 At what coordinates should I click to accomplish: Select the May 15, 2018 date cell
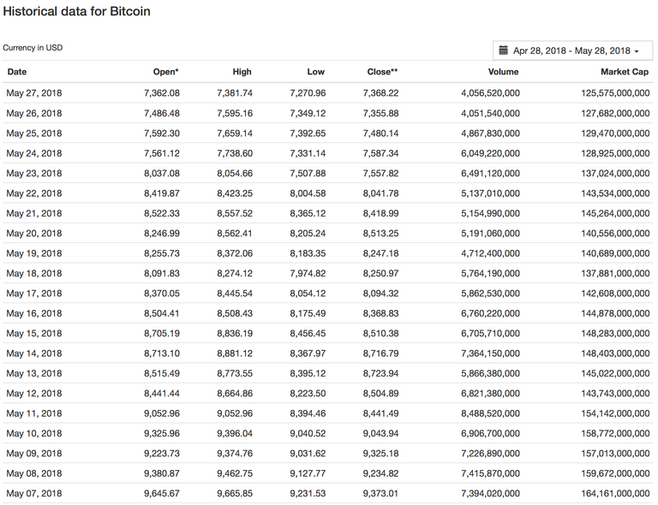coord(34,334)
